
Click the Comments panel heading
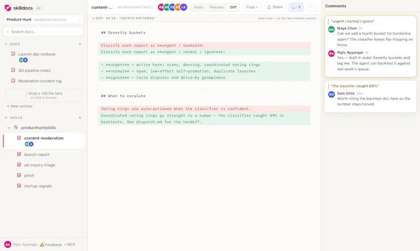point(335,6)
